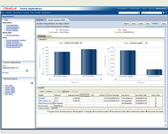Collapse the Search: Negotiations panel
Viewport: 168px width, 134px height.
pyautogui.click(x=3, y=62)
